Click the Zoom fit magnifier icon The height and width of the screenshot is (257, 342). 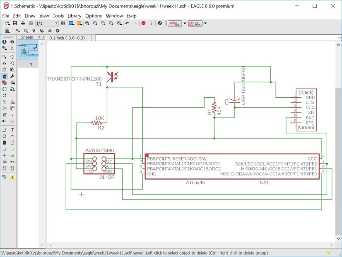tap(87, 23)
